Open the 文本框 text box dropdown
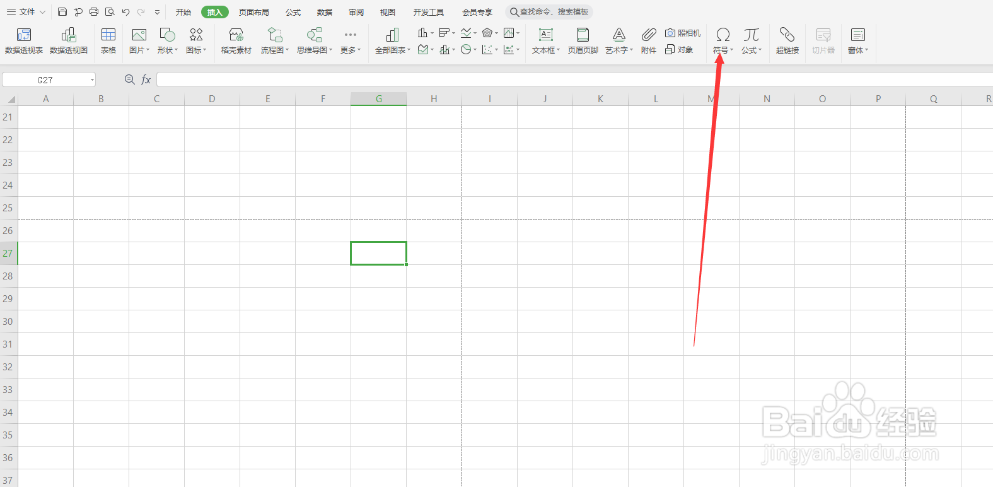Screen dimensions: 993x487 click(546, 41)
